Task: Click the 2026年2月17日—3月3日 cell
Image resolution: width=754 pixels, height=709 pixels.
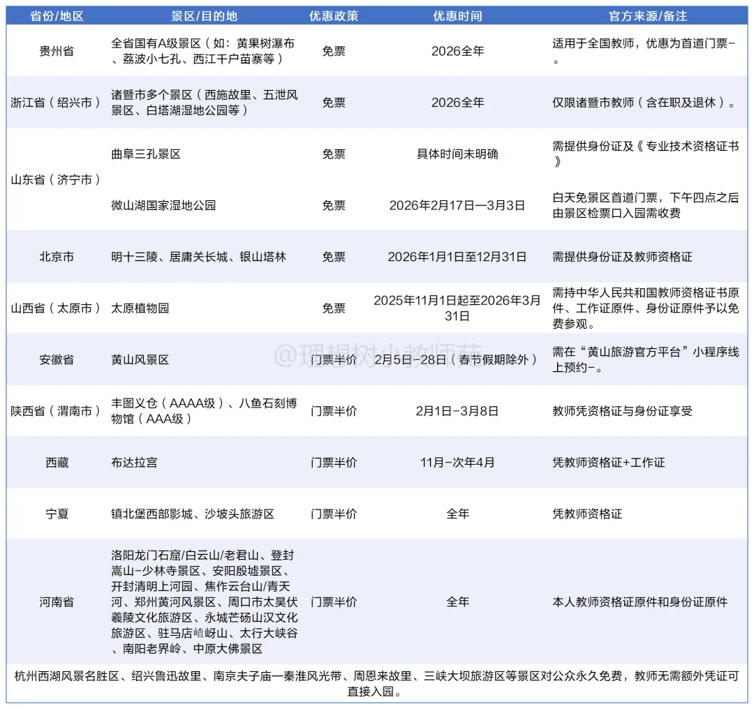Action: click(457, 205)
